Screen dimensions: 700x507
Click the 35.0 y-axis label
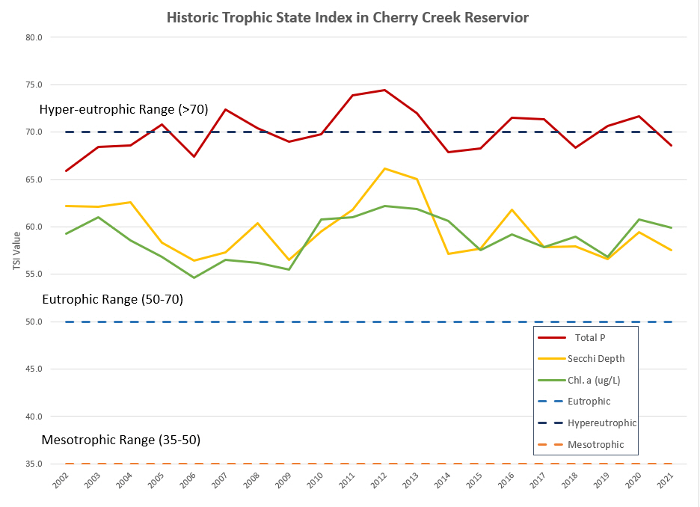34,464
